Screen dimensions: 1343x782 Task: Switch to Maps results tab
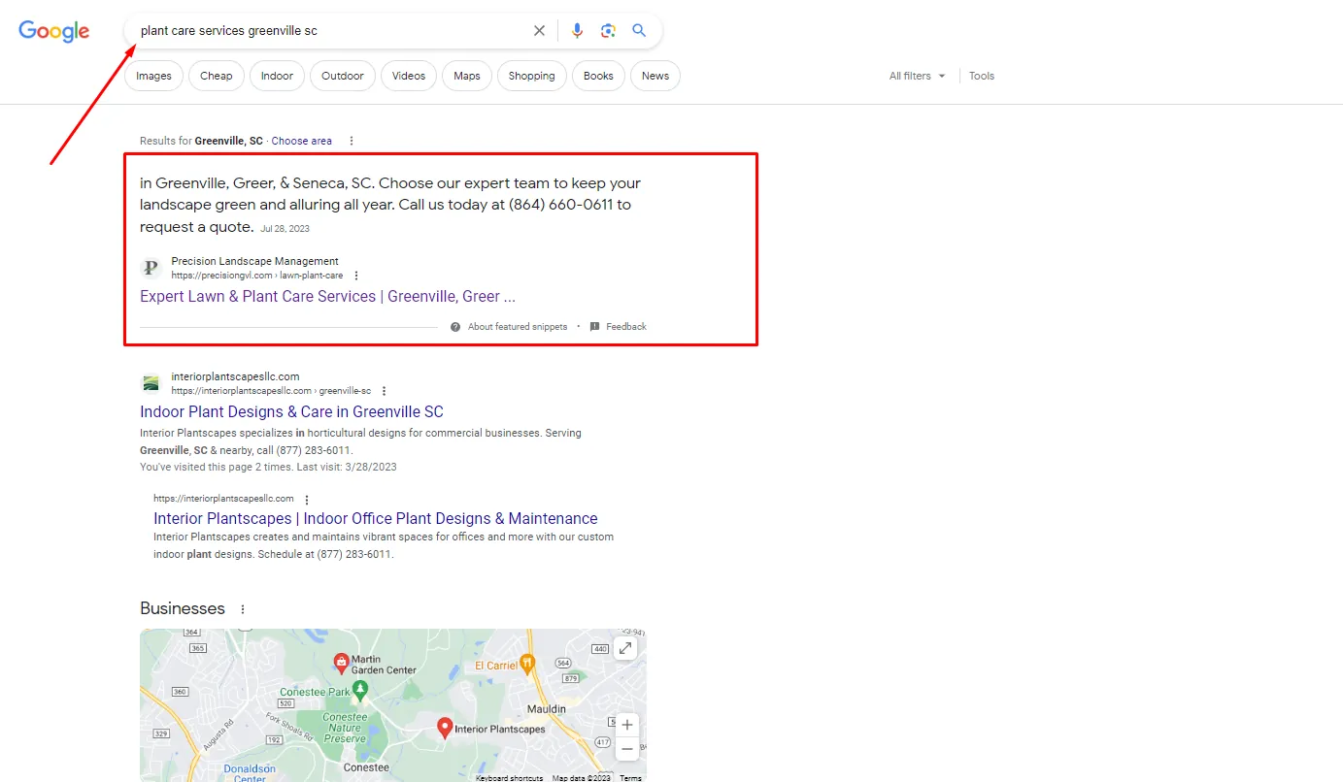[467, 76]
